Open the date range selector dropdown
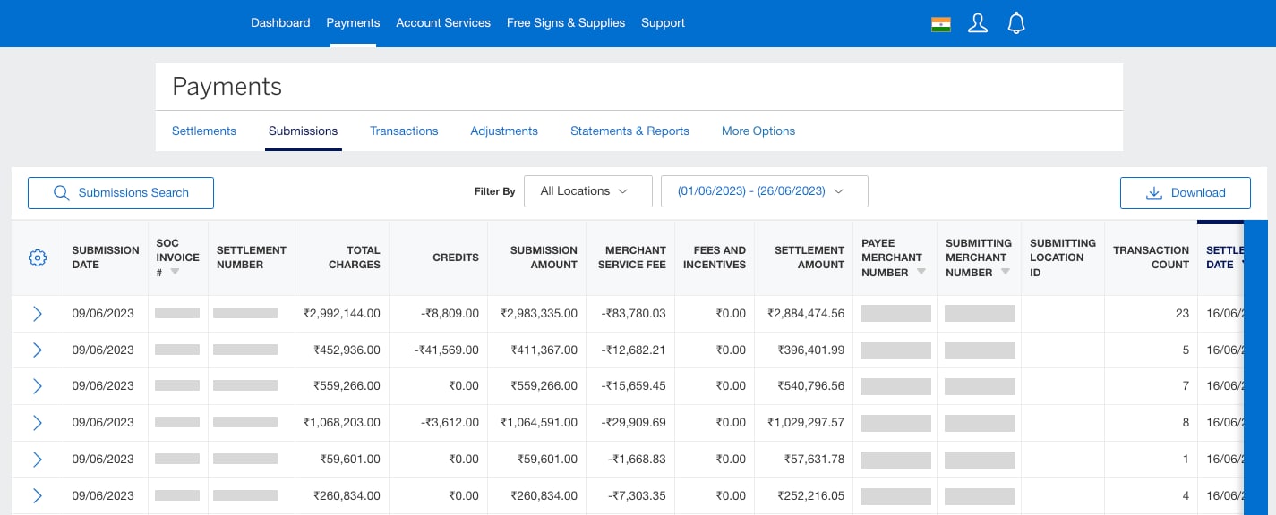1276x515 pixels. click(765, 190)
